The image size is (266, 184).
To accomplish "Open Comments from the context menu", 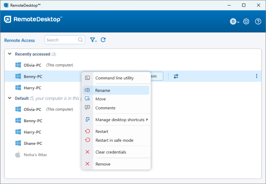I will pos(105,108).
